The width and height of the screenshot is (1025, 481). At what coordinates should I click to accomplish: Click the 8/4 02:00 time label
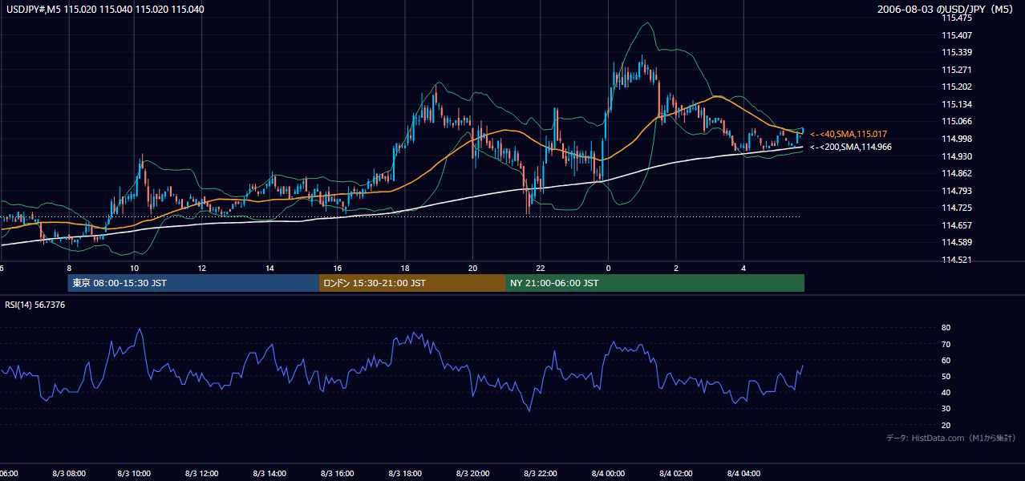(676, 474)
